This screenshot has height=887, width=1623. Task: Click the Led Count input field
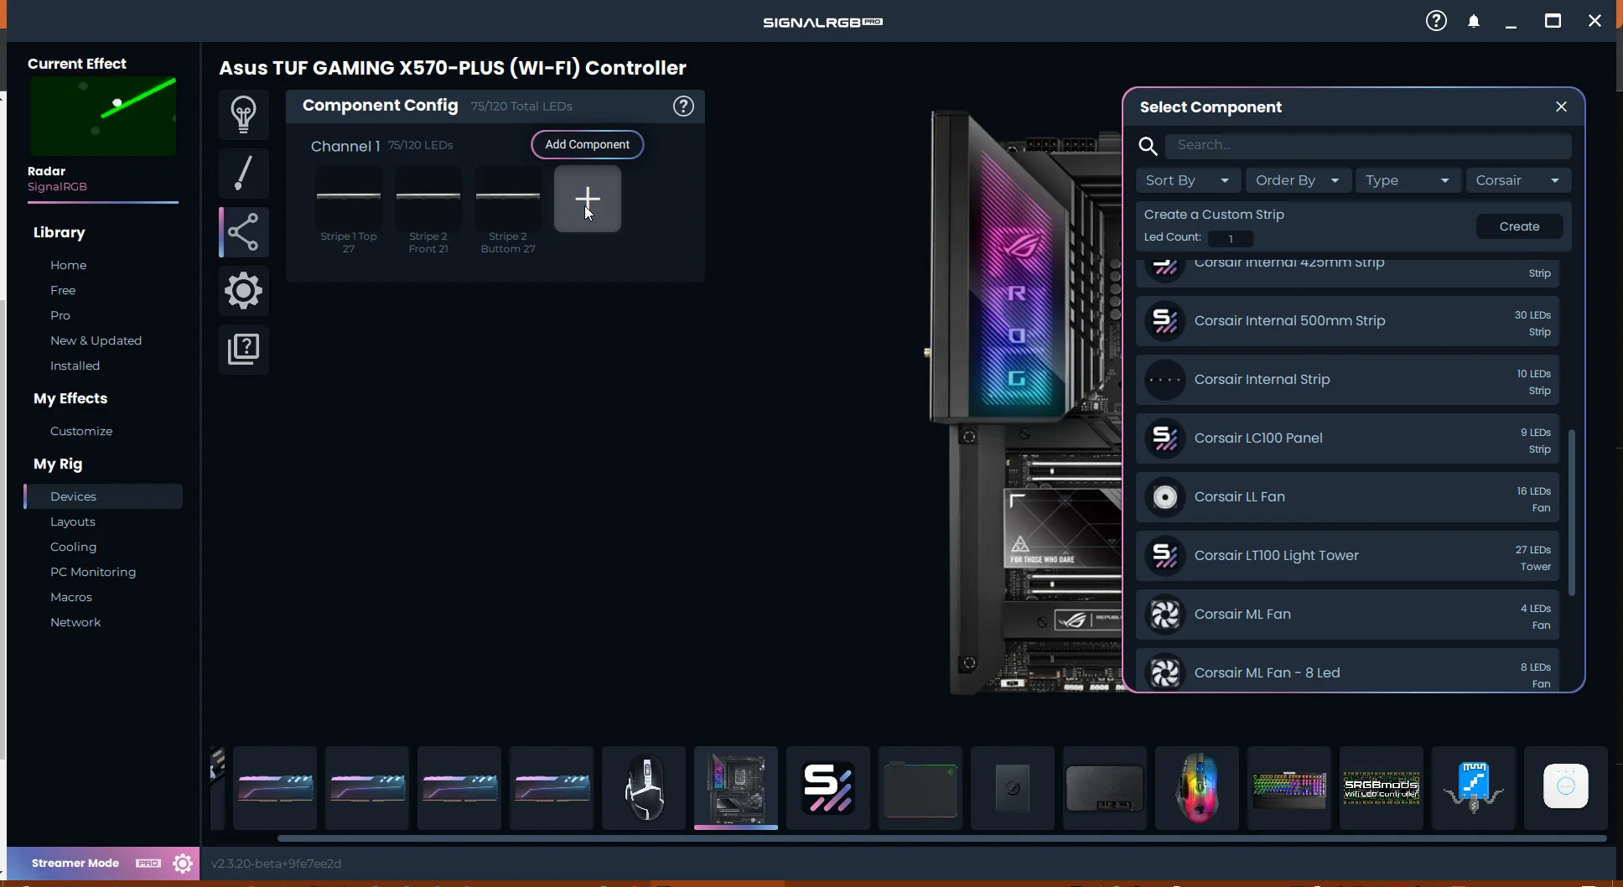(1230, 239)
